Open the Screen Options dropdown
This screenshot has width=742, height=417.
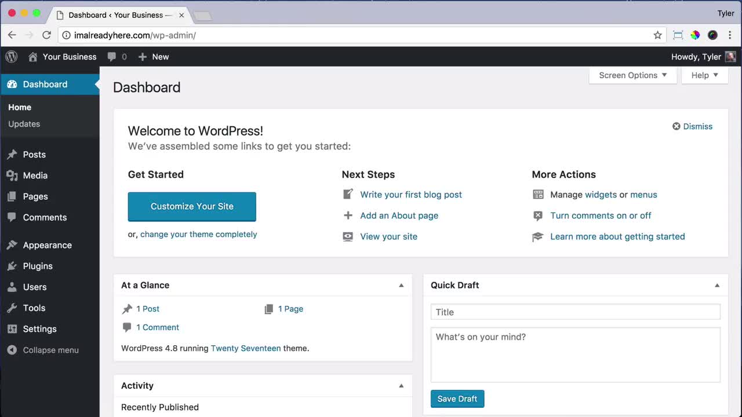pyautogui.click(x=633, y=75)
